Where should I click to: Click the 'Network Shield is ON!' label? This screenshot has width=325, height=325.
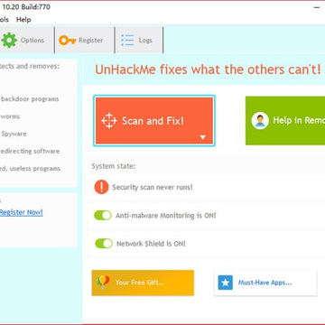tap(151, 244)
